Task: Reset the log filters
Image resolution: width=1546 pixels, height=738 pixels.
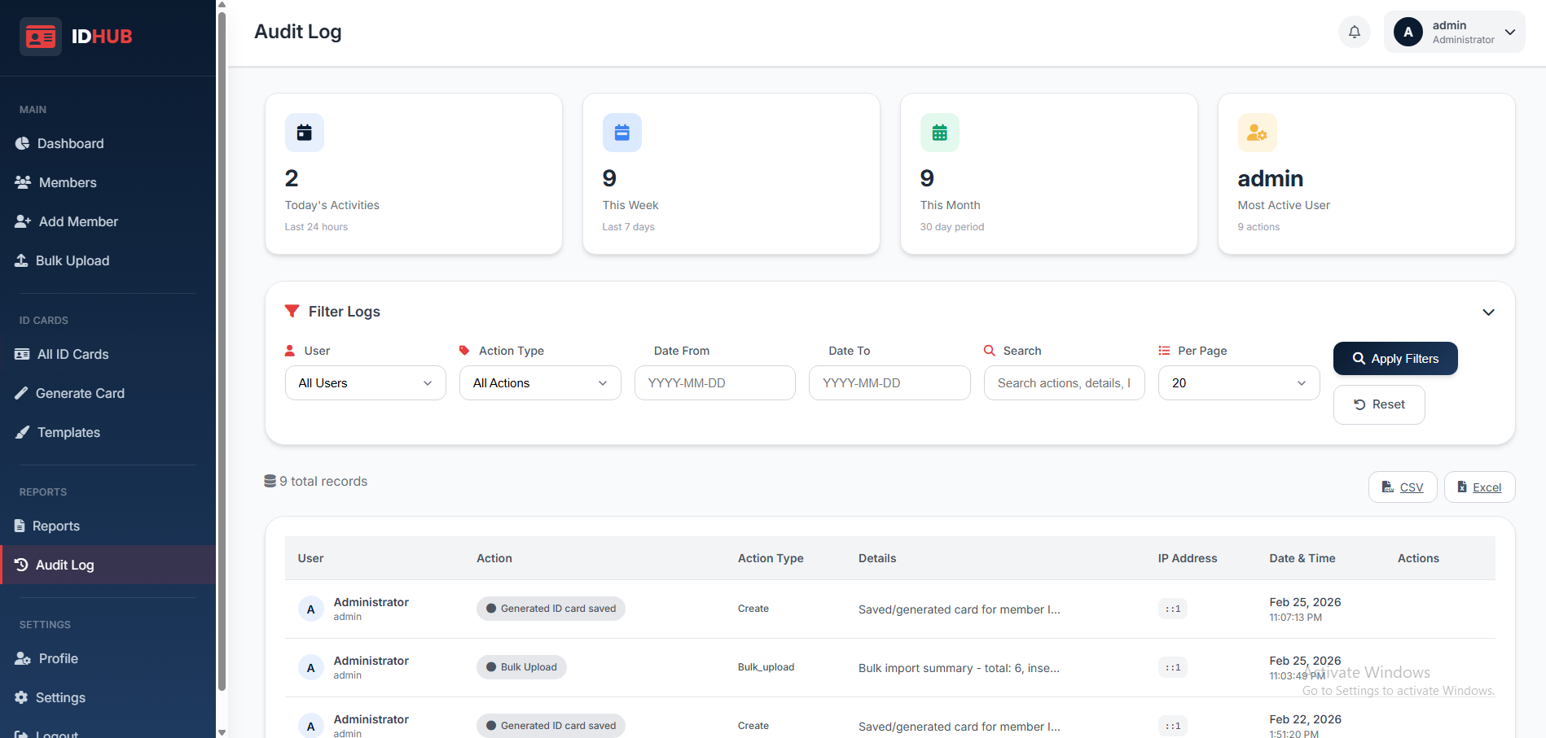Action: [x=1378, y=404]
